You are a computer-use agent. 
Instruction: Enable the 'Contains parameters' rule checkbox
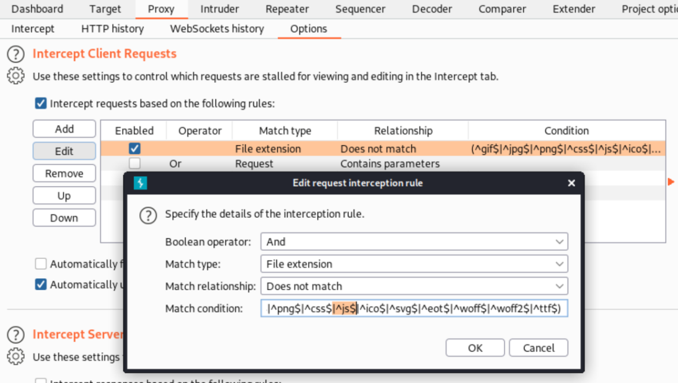(134, 163)
